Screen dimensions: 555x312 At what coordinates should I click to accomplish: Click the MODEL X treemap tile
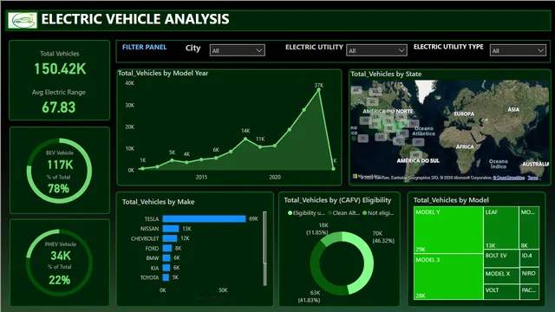tap(501, 276)
